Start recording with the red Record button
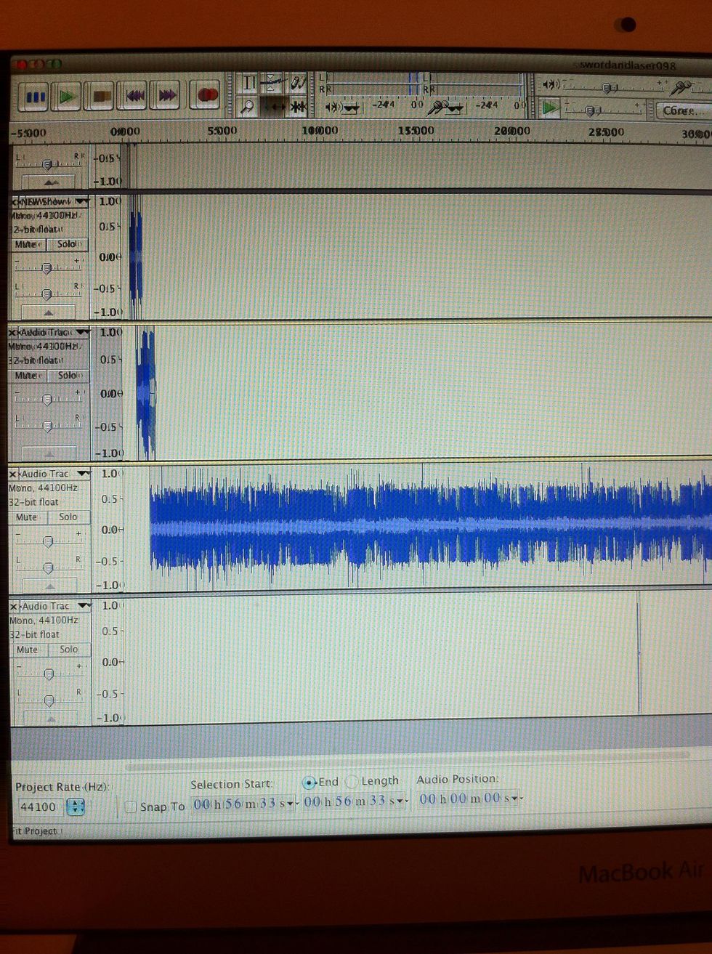 point(206,95)
